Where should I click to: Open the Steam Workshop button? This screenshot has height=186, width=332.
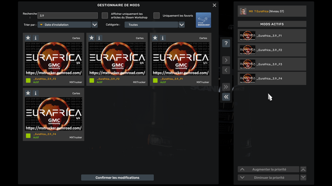203,20
